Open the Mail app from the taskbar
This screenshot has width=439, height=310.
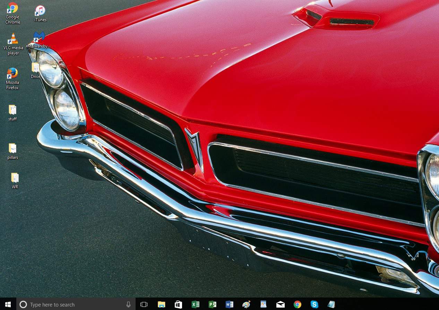coord(281,304)
